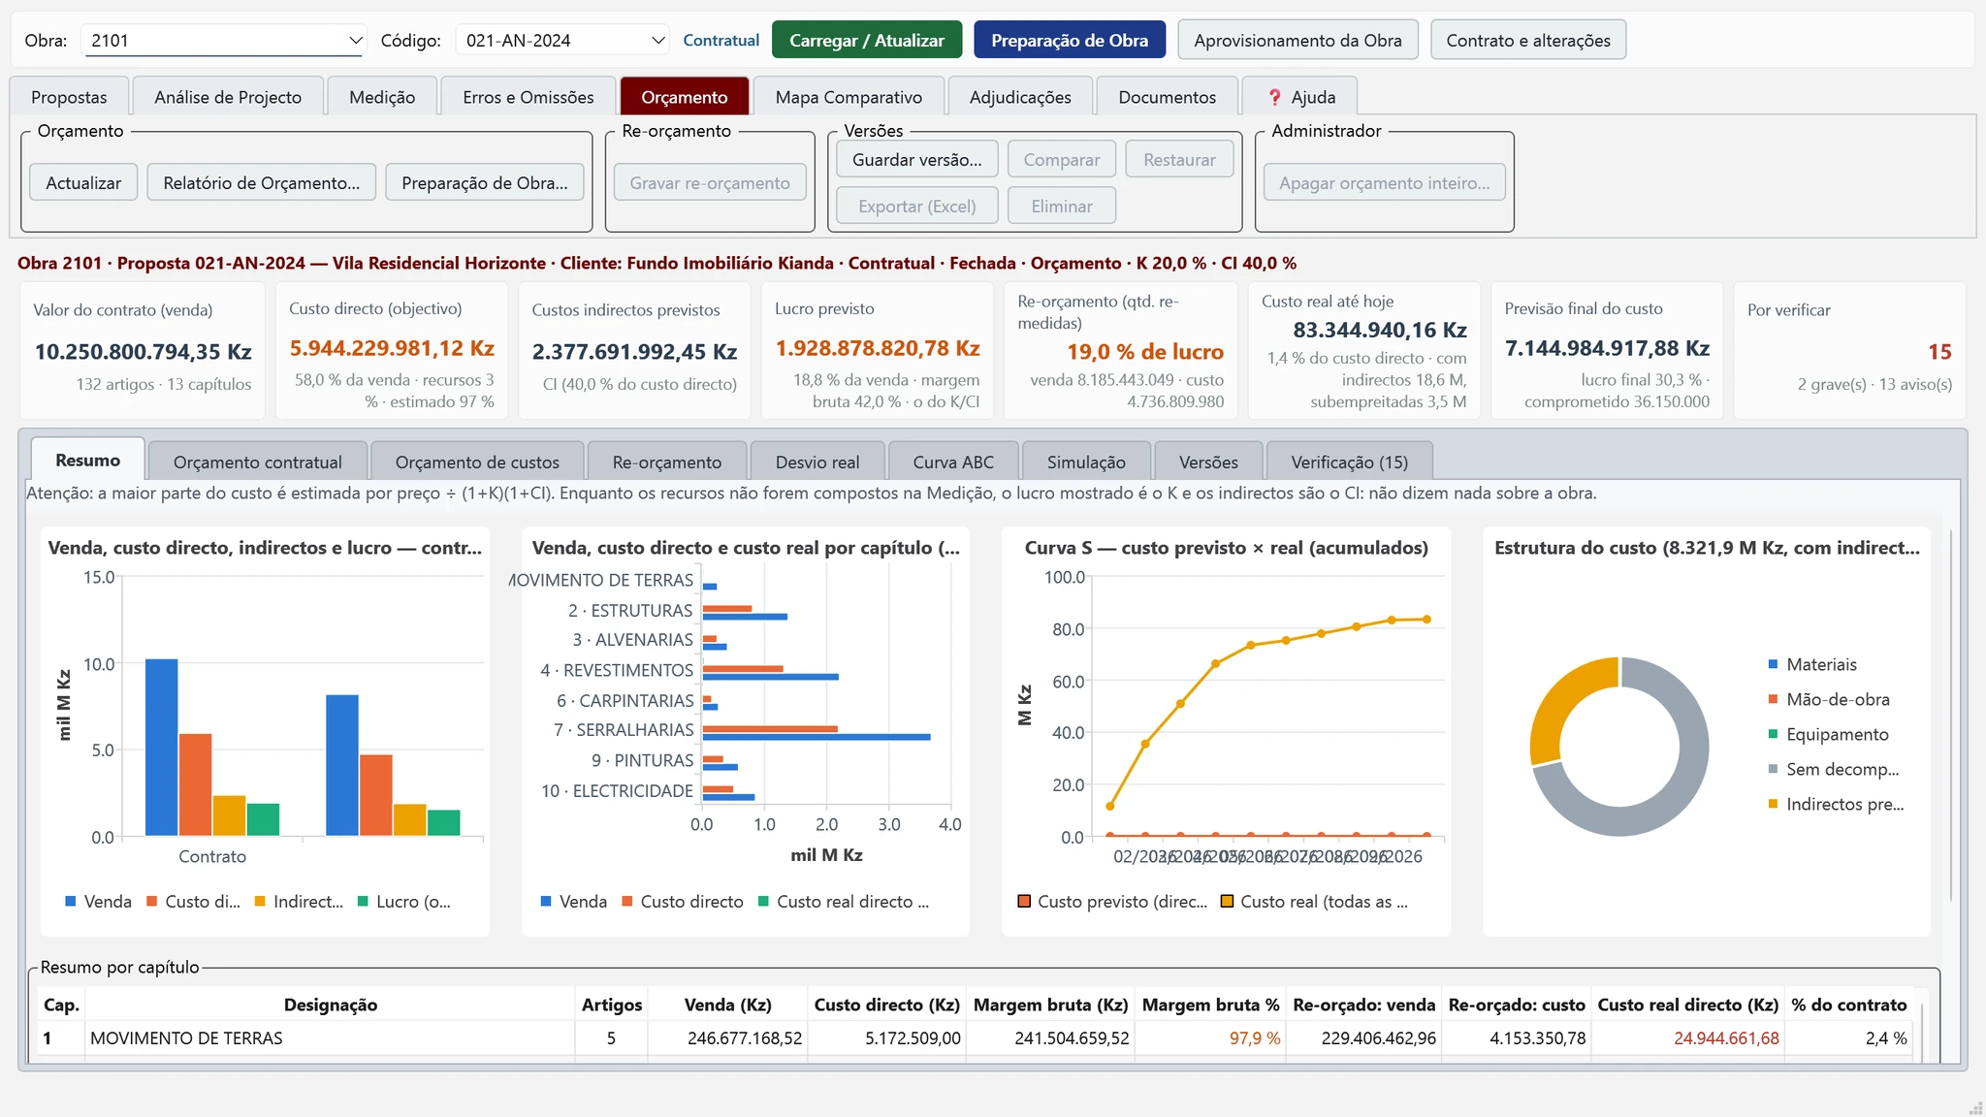Click the Margem bruta % column header
Screen dimensions: 1986x1117
pyautogui.click(x=1210, y=1005)
